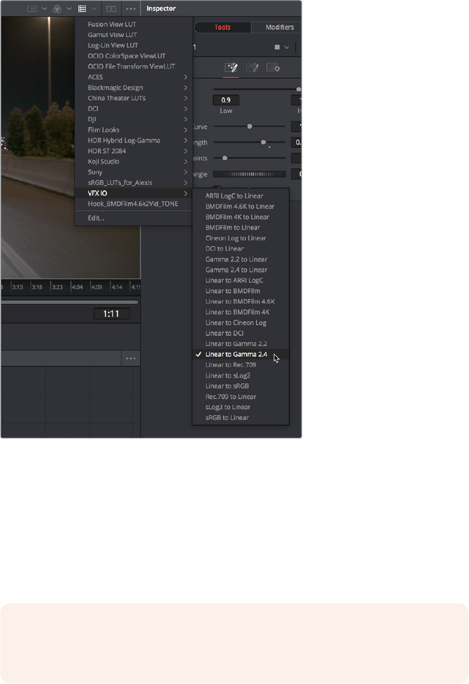This screenshot has height=684, width=469.
Task: Choose Linear to Gamma 2.2
Action: (x=241, y=343)
